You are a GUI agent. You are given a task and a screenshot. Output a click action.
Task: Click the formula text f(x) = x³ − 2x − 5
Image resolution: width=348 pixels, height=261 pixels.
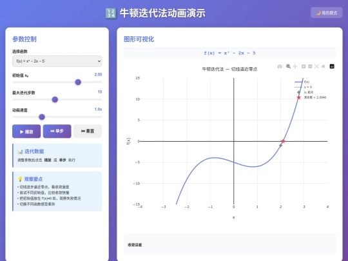(229, 53)
